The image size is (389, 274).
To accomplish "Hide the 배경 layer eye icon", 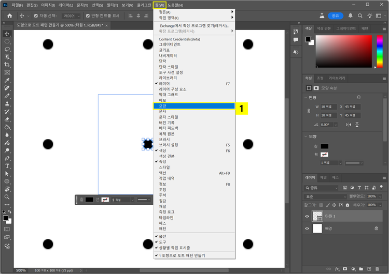I will (307, 229).
